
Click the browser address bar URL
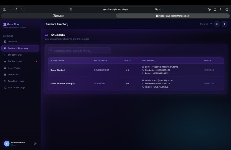(x=115, y=9)
